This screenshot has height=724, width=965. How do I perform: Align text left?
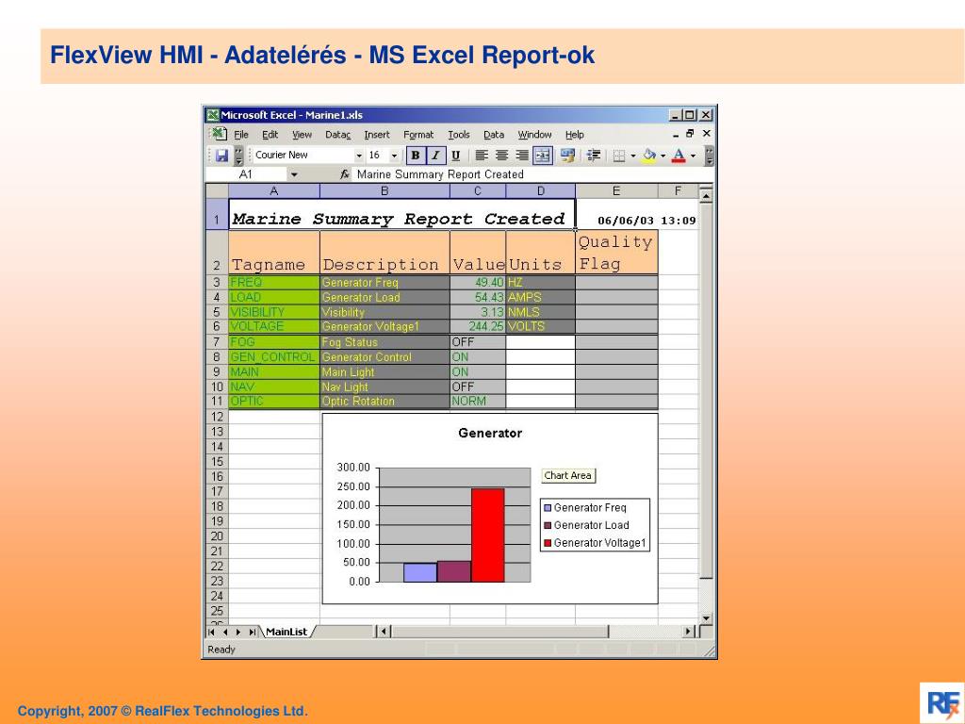click(x=482, y=156)
